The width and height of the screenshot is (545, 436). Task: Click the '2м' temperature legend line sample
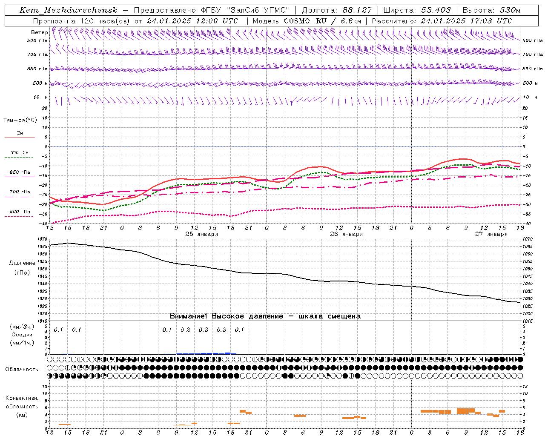(x=20, y=138)
